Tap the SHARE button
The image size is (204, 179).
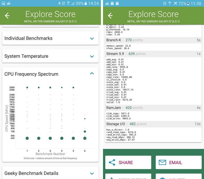(x=128, y=162)
